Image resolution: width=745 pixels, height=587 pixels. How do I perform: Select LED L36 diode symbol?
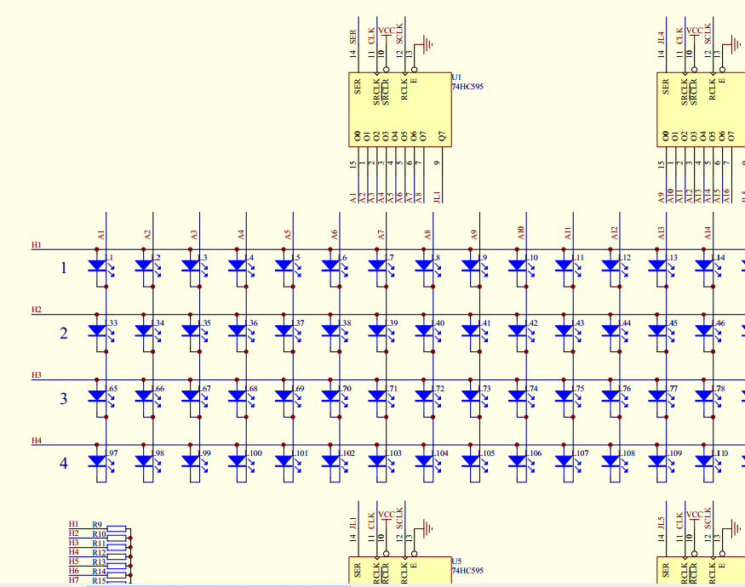238,331
